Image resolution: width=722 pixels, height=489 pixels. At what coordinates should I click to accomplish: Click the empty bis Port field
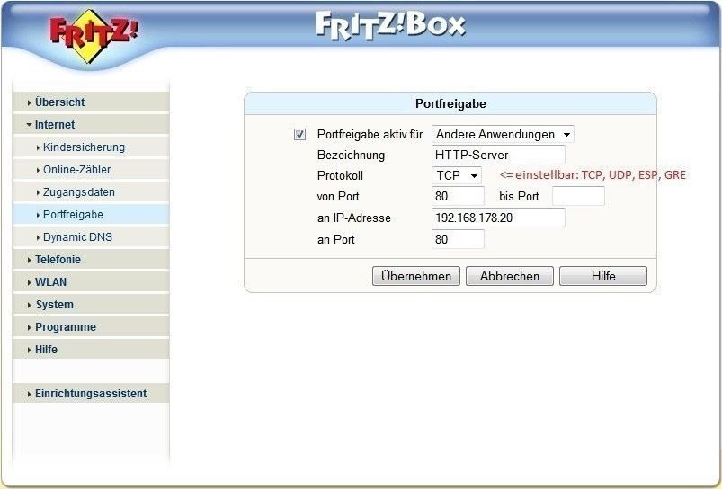click(x=578, y=196)
